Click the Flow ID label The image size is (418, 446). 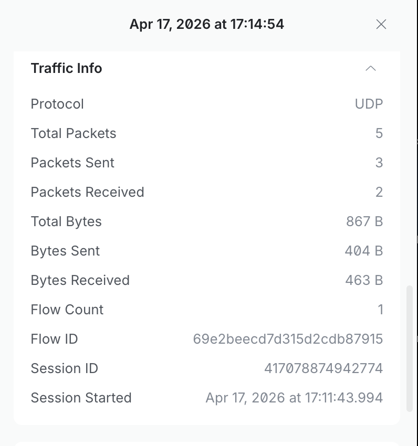(54, 339)
